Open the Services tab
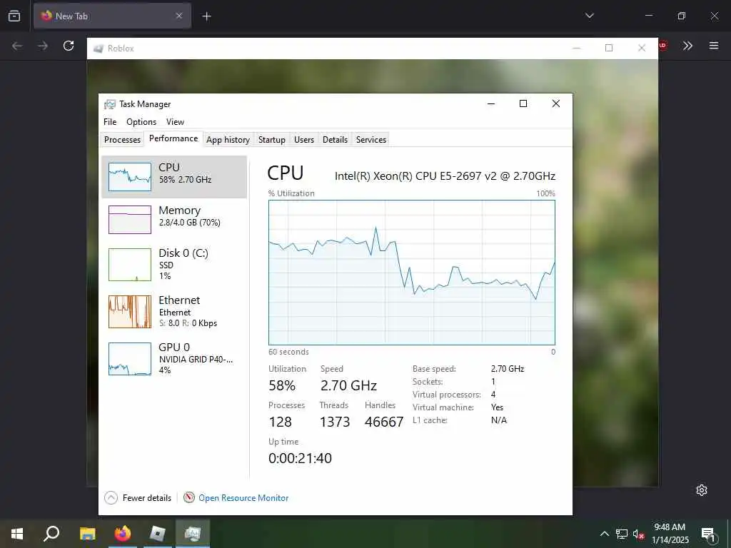The width and height of the screenshot is (731, 548). tap(371, 139)
